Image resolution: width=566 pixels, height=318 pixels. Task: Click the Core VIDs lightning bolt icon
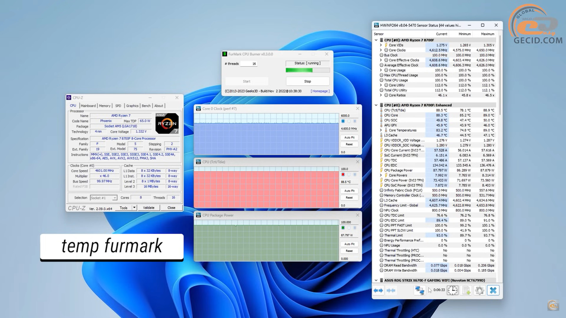coord(386,45)
